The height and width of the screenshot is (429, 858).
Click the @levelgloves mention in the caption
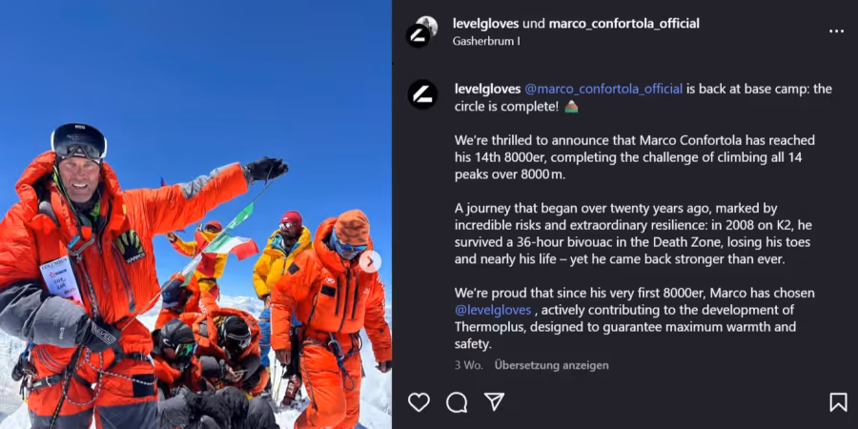pos(493,310)
